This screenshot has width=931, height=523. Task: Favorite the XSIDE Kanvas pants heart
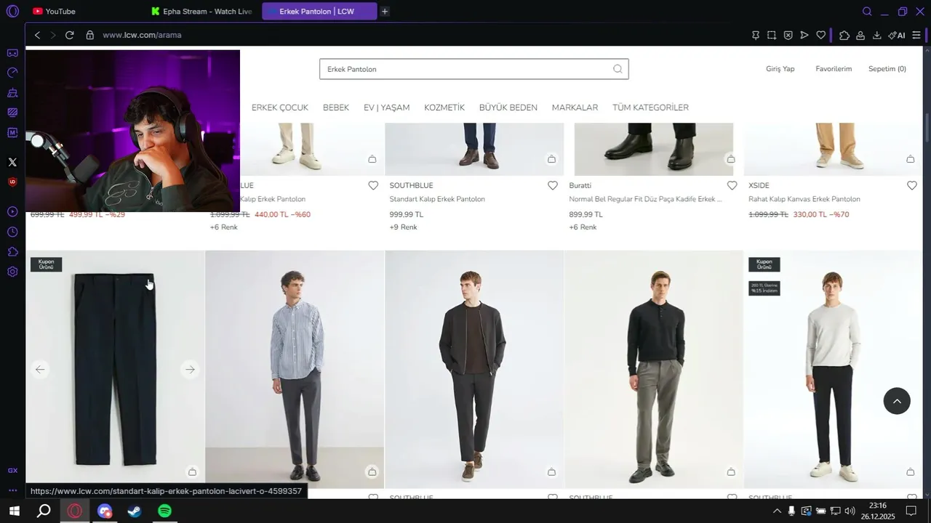(912, 186)
